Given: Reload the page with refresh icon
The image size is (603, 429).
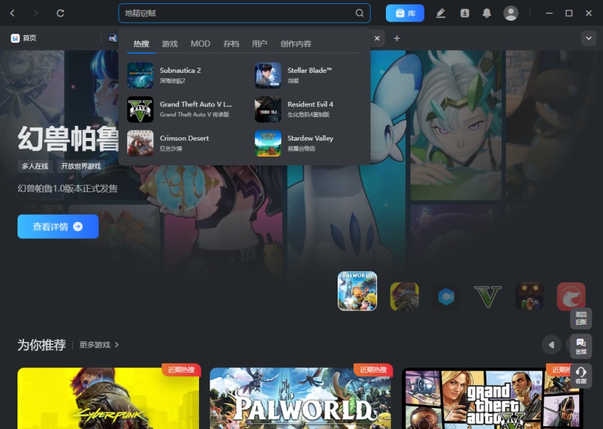Looking at the screenshot, I should coord(60,13).
